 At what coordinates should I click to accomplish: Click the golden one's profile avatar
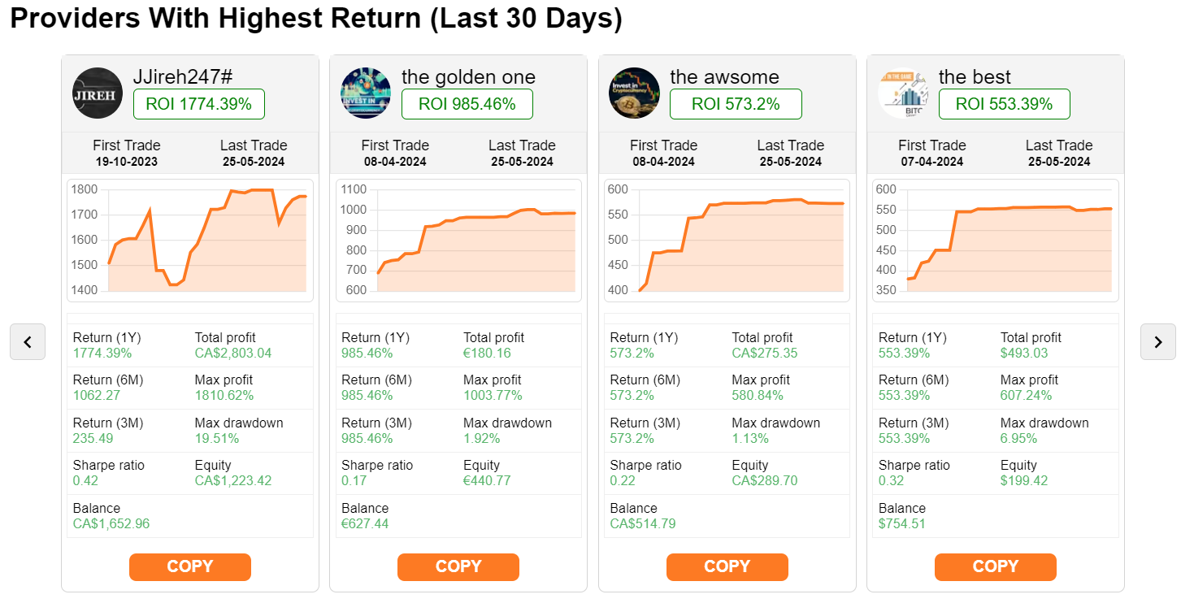click(x=366, y=93)
